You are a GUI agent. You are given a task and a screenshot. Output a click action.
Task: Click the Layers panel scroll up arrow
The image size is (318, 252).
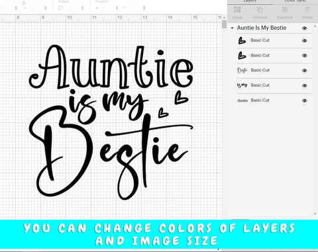click(315, 26)
